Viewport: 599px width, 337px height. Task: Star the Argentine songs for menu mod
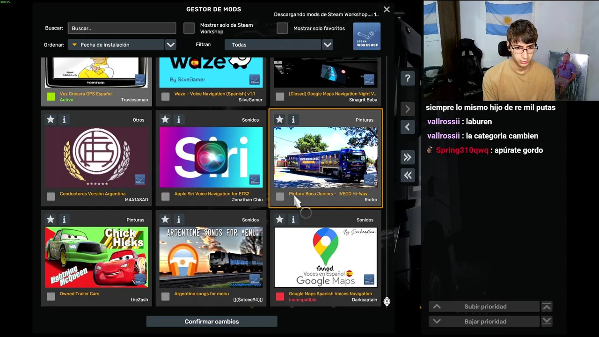165,220
